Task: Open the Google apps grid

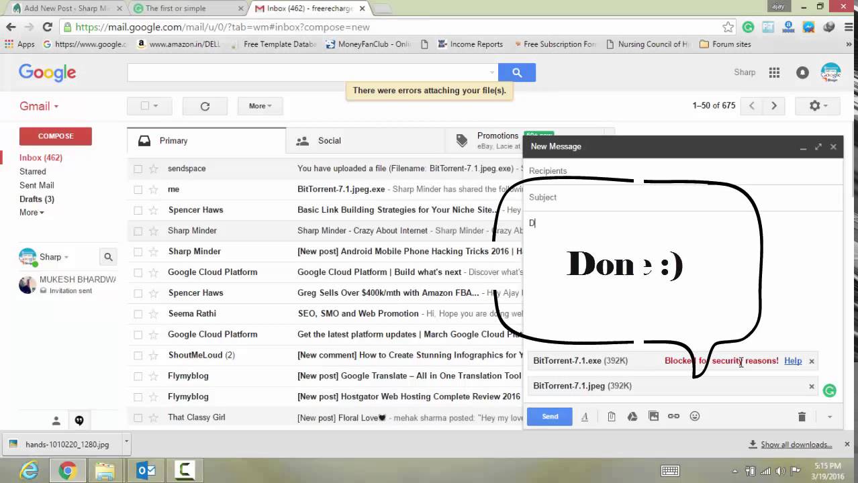Action: click(x=774, y=72)
